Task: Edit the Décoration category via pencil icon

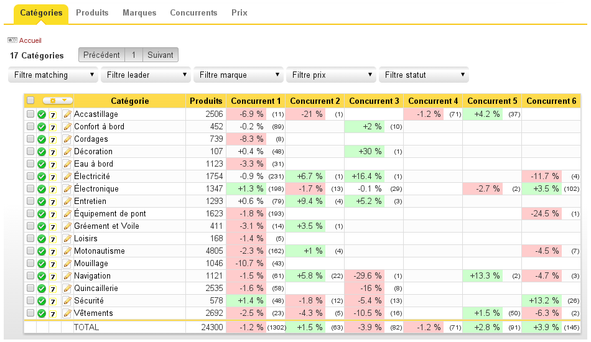Action: [x=67, y=152]
